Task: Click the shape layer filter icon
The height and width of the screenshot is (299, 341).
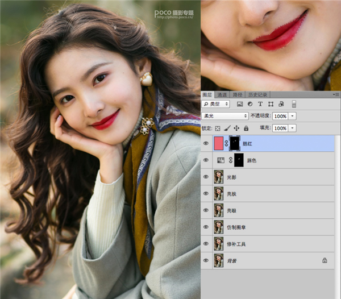Action: tap(271, 105)
